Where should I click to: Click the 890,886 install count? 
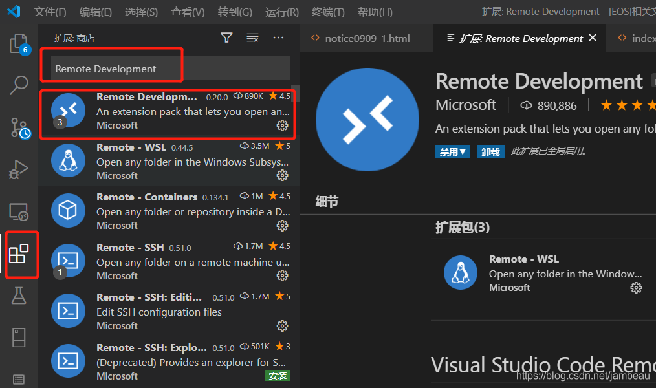coord(549,106)
